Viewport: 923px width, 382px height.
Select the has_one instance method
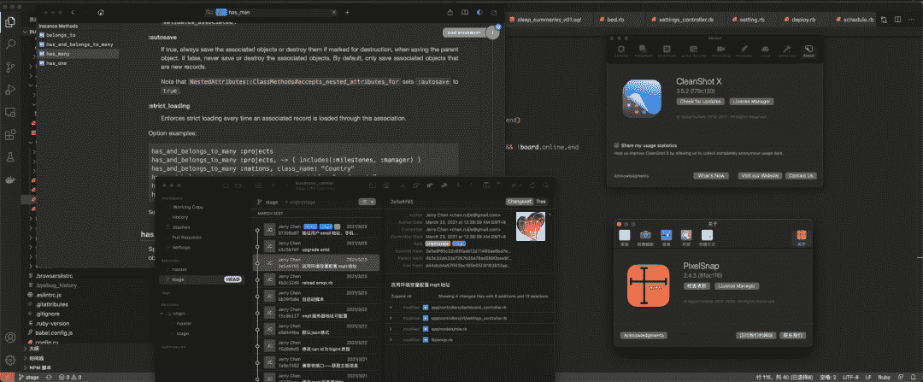click(x=56, y=62)
